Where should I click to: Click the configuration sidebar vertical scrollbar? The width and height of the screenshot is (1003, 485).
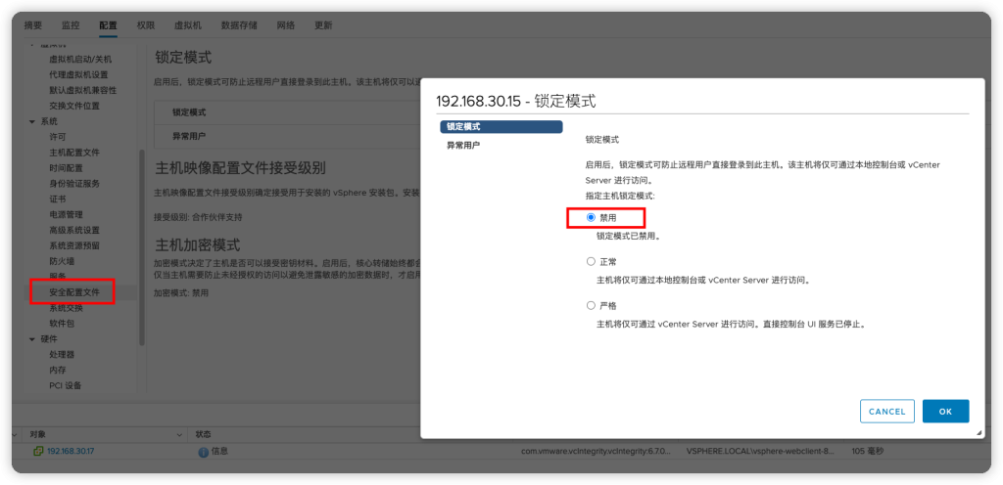(142, 247)
